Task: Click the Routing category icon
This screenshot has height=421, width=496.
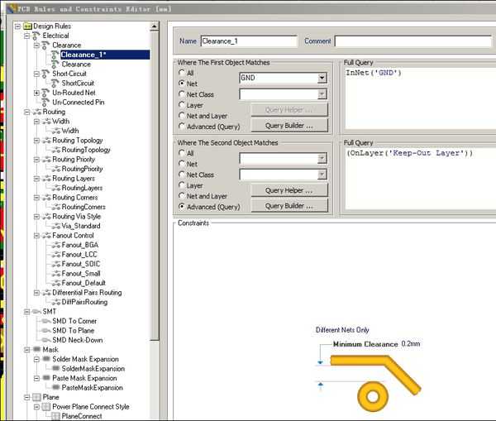Action: 37,112
